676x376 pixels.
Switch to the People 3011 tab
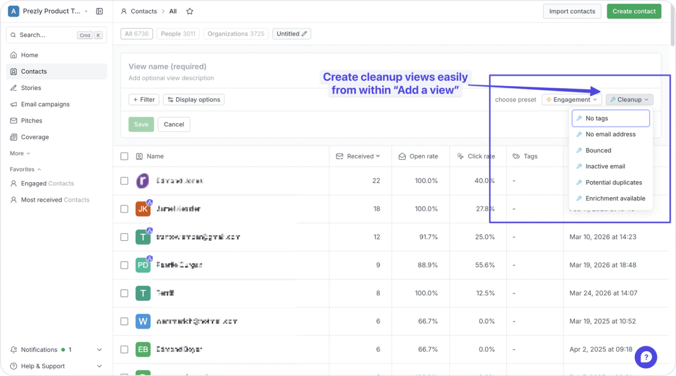coord(178,34)
